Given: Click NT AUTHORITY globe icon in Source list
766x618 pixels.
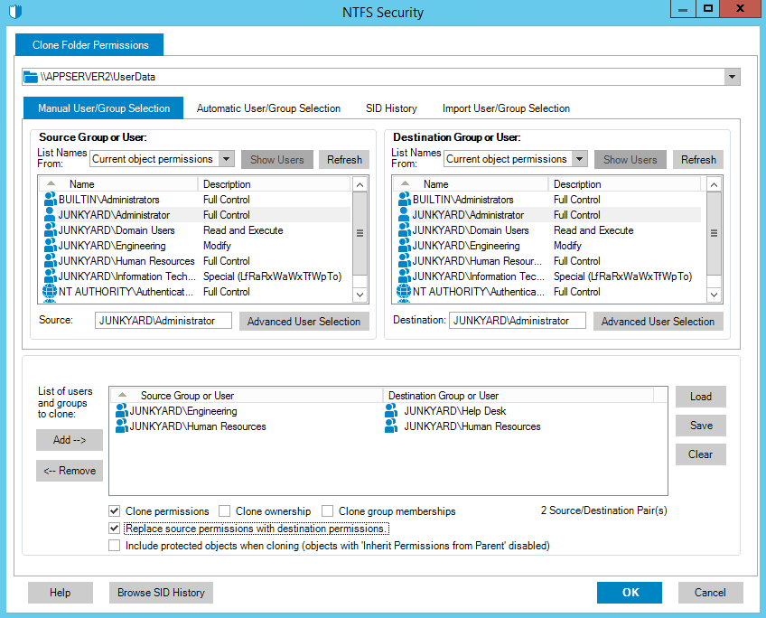Looking at the screenshot, I should pyautogui.click(x=50, y=292).
